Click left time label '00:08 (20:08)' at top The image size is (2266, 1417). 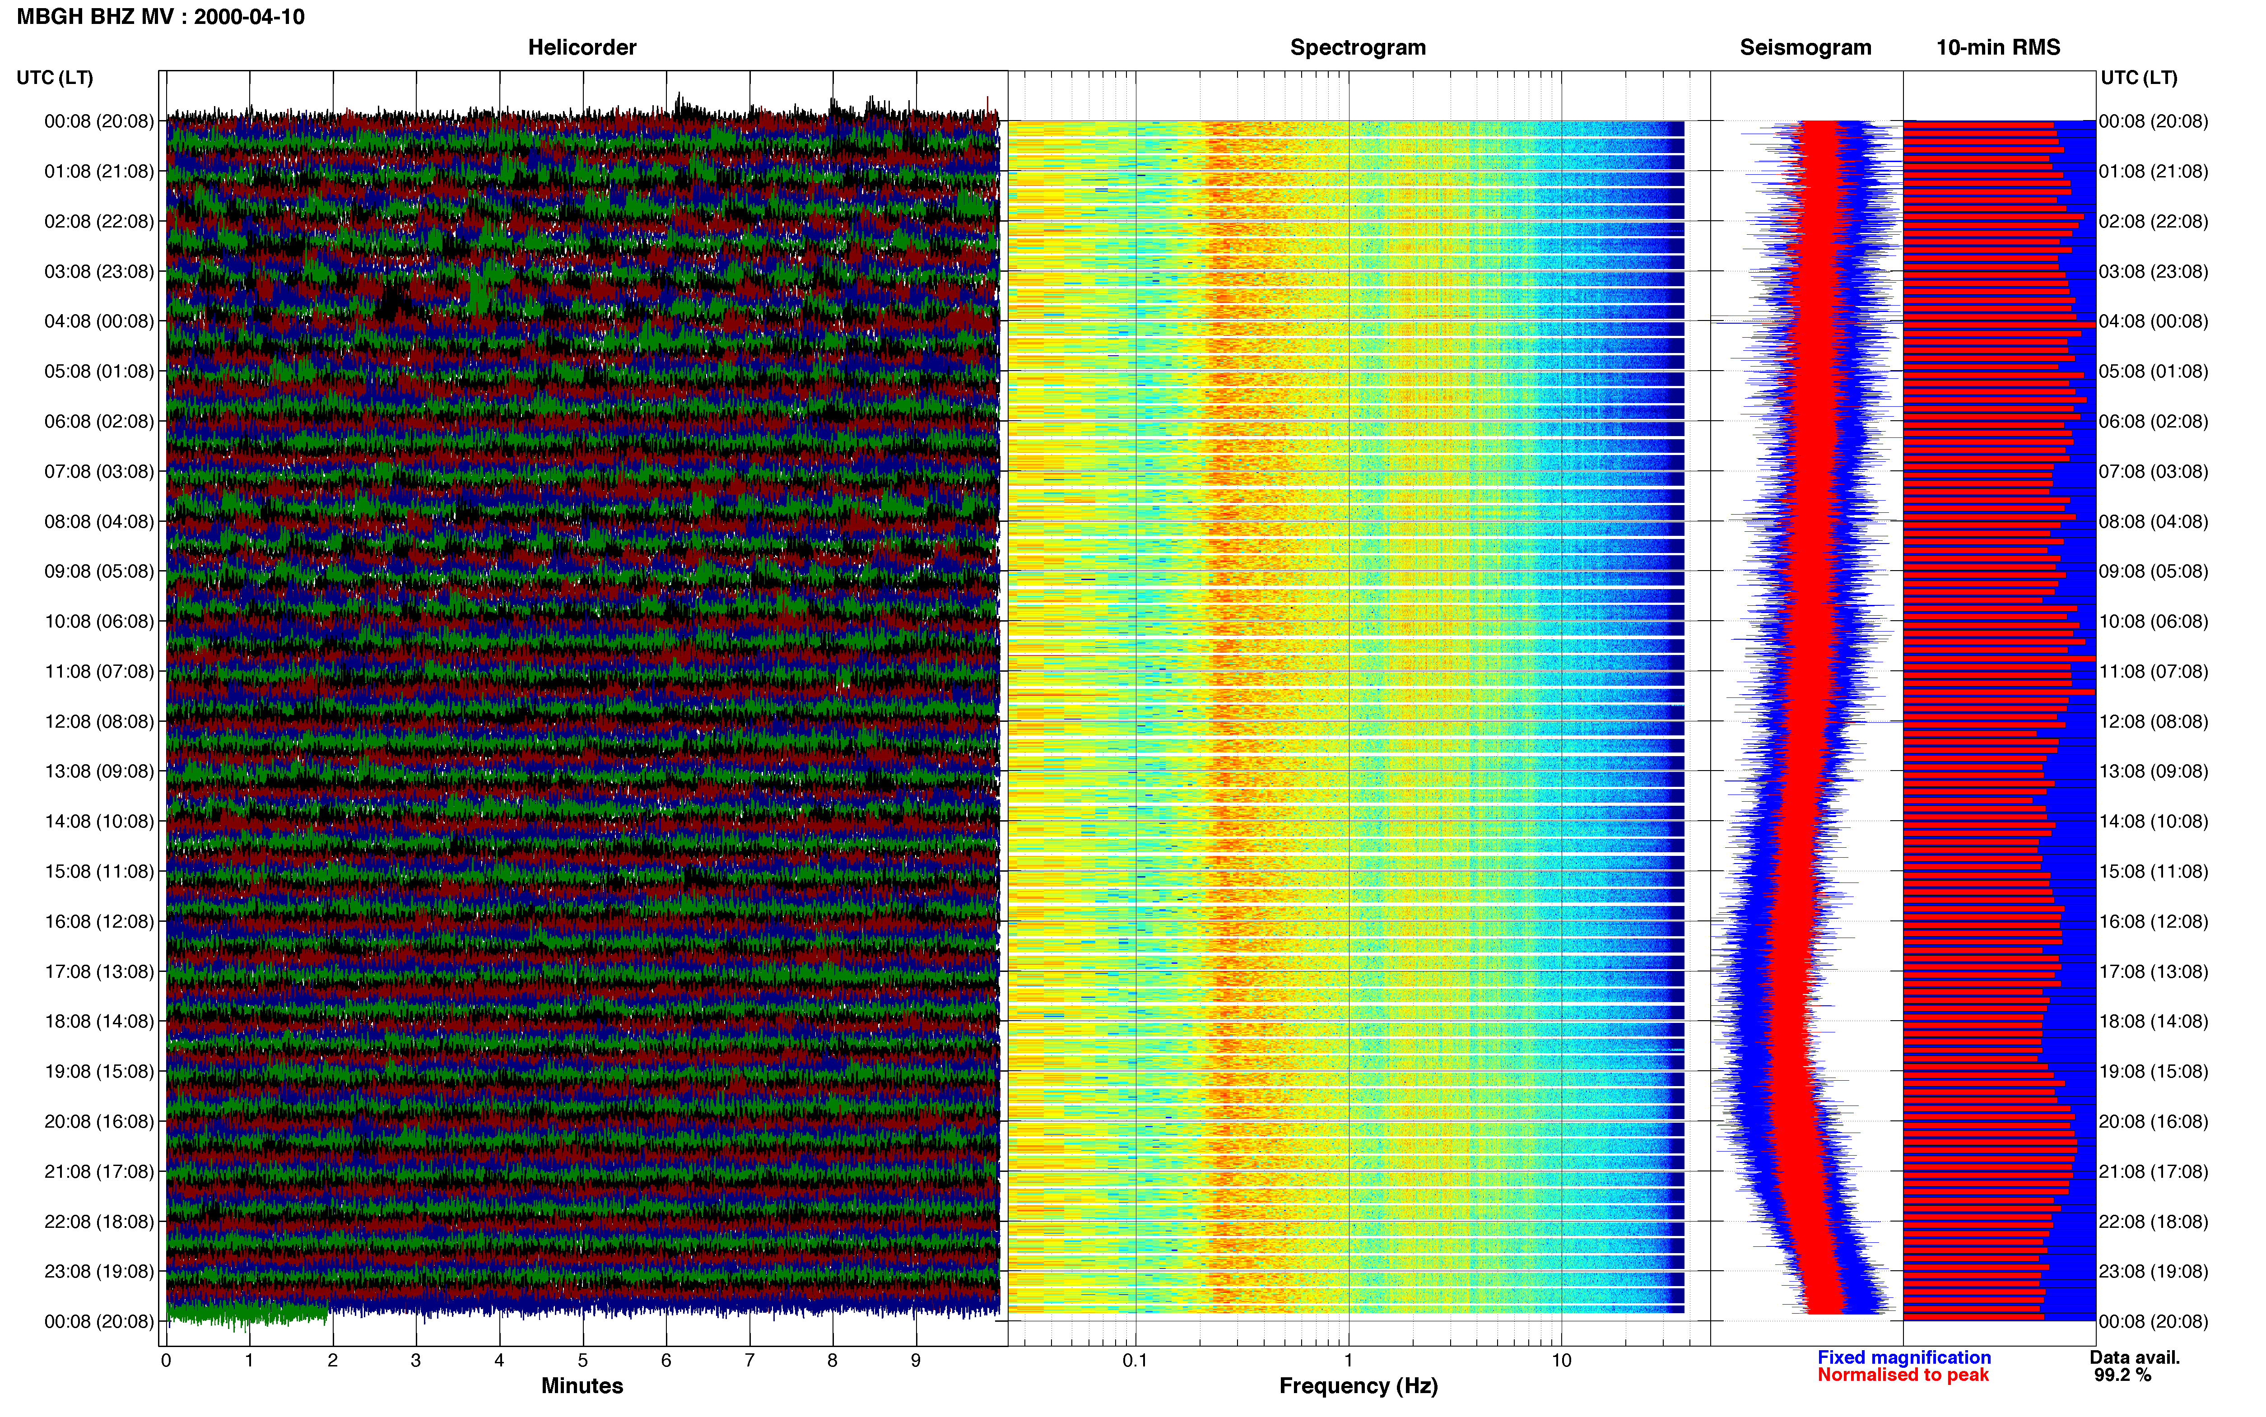(x=98, y=121)
